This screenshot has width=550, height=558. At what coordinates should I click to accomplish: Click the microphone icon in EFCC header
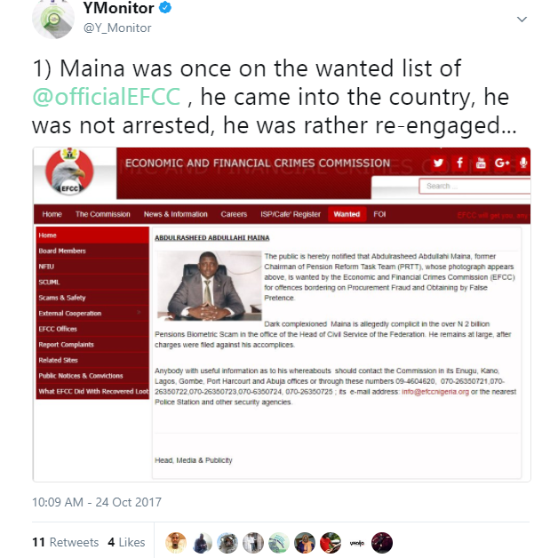pyautogui.click(x=523, y=163)
